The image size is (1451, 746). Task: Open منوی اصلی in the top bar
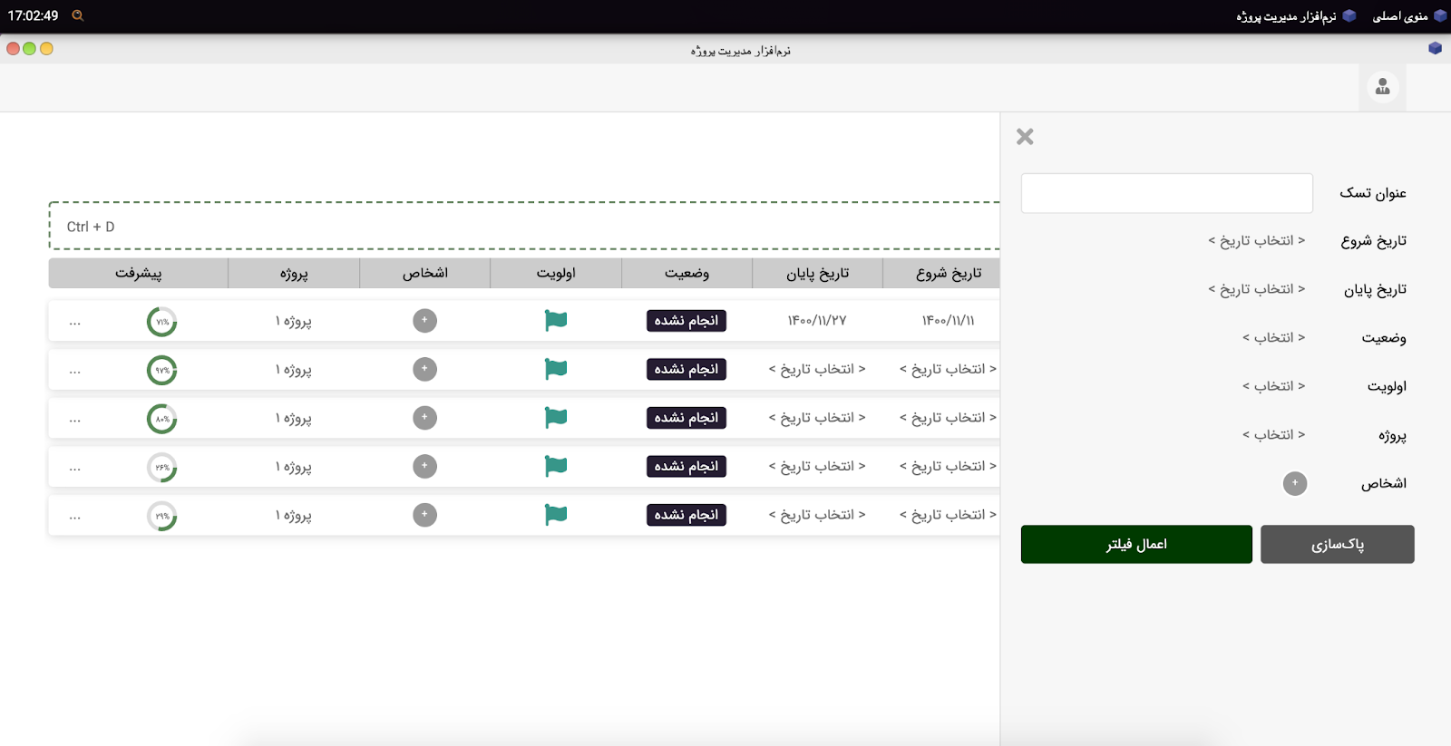pos(1400,16)
